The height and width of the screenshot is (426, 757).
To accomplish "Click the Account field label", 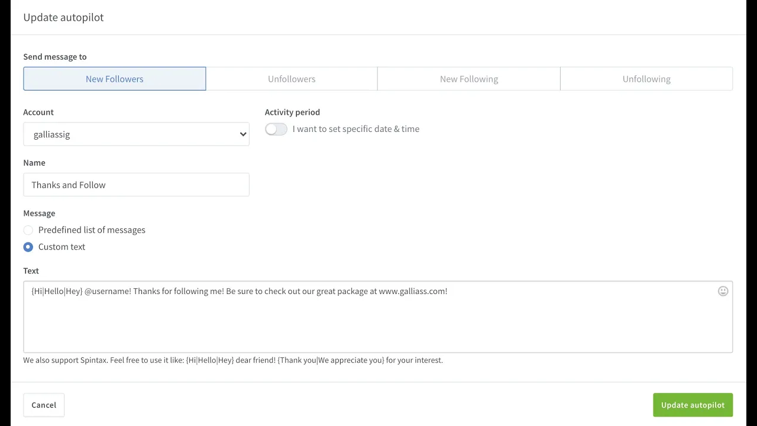I will pyautogui.click(x=38, y=112).
